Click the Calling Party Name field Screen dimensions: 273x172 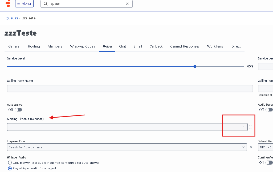130,89
